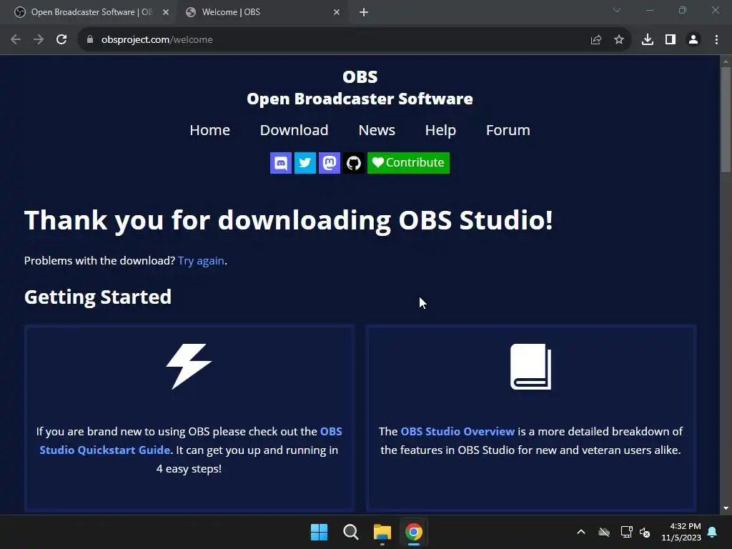The height and width of the screenshot is (549, 732).
Task: Click the book overview icon
Action: point(531,367)
